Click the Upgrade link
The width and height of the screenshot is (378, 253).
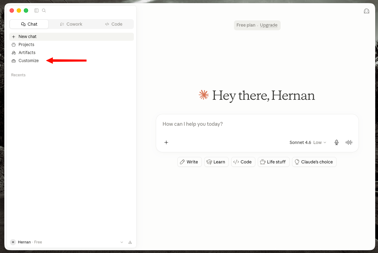point(269,25)
